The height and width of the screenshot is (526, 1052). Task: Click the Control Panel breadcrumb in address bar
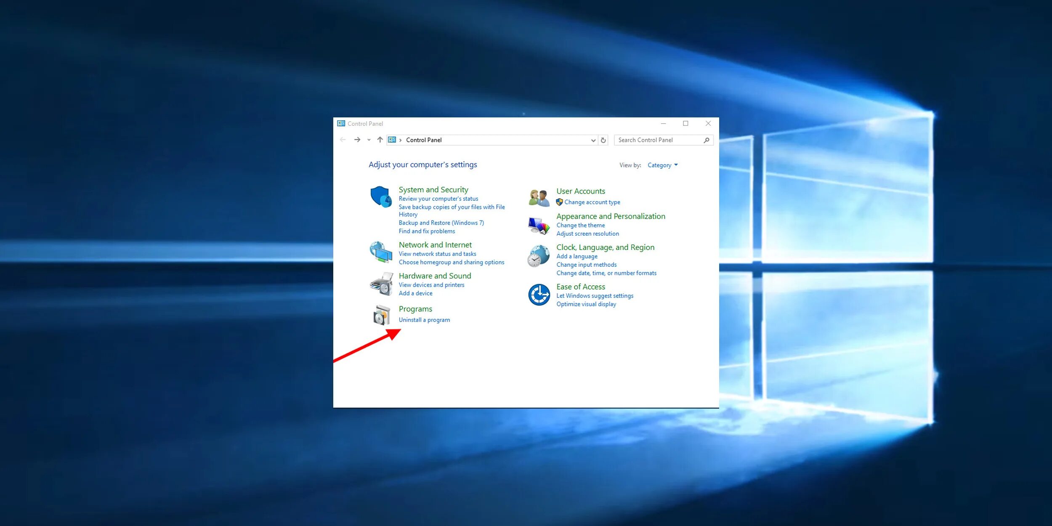pos(424,140)
